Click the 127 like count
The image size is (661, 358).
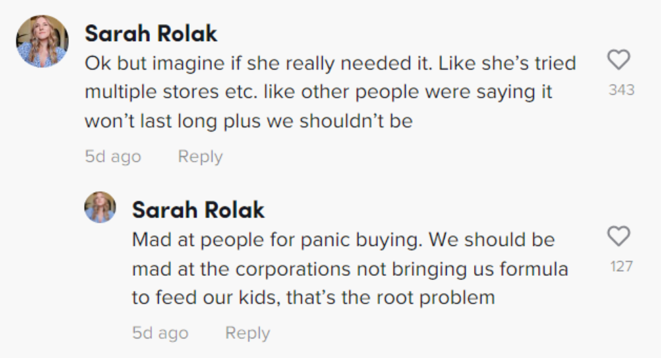coord(621,266)
